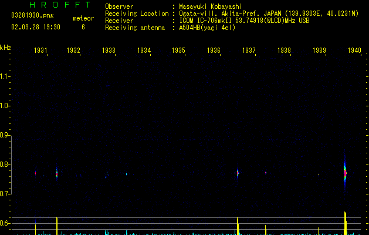Click the 1934 time axis marker
This screenshot has height=235, width=369.
pyautogui.click(x=144, y=51)
